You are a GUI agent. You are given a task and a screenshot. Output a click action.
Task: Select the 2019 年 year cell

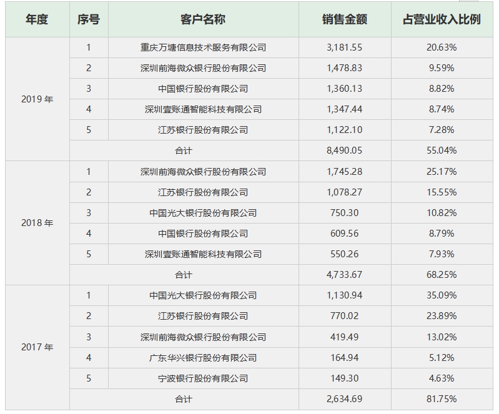[37, 99]
